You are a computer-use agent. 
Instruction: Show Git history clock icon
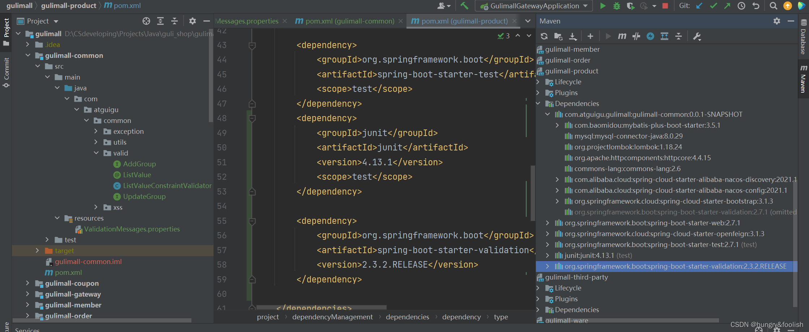point(741,6)
